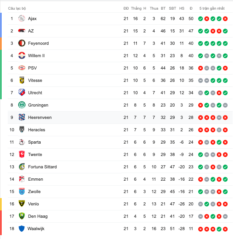Click the Ajax club crest
This screenshot has width=233, height=239.
pyautogui.click(x=22, y=19)
